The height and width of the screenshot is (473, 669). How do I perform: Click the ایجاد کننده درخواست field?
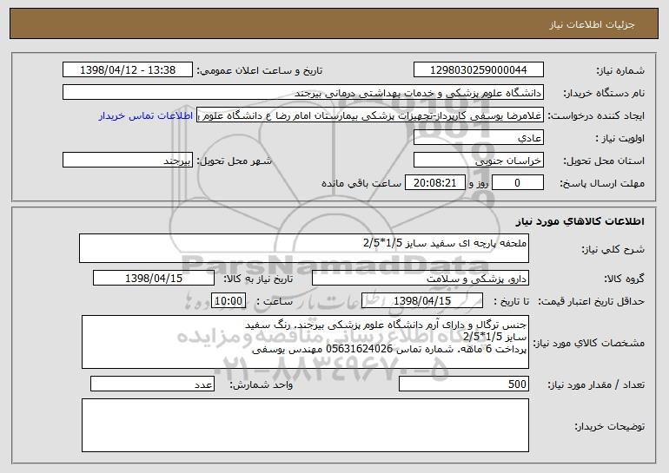[370, 115]
